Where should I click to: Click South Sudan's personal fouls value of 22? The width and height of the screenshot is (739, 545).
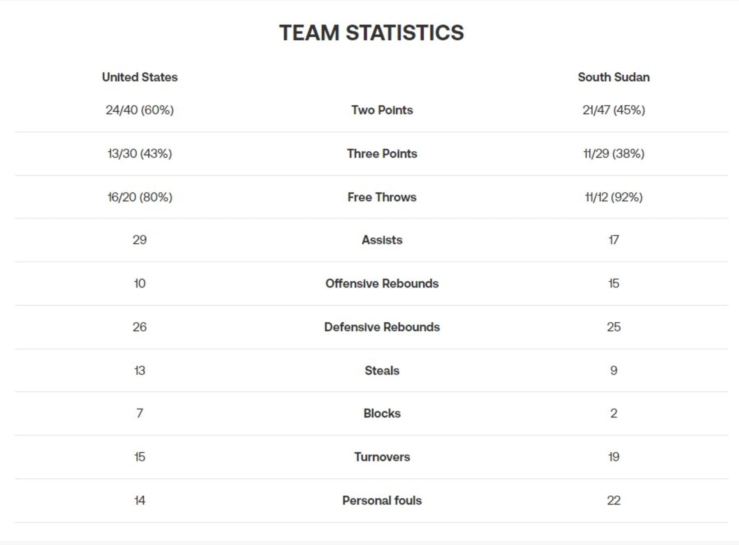[613, 500]
